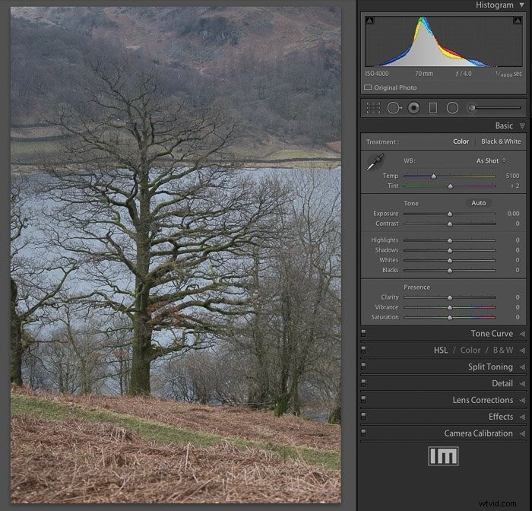Enable the Original Photo checkbox
The image size is (532, 511).
coord(368,87)
